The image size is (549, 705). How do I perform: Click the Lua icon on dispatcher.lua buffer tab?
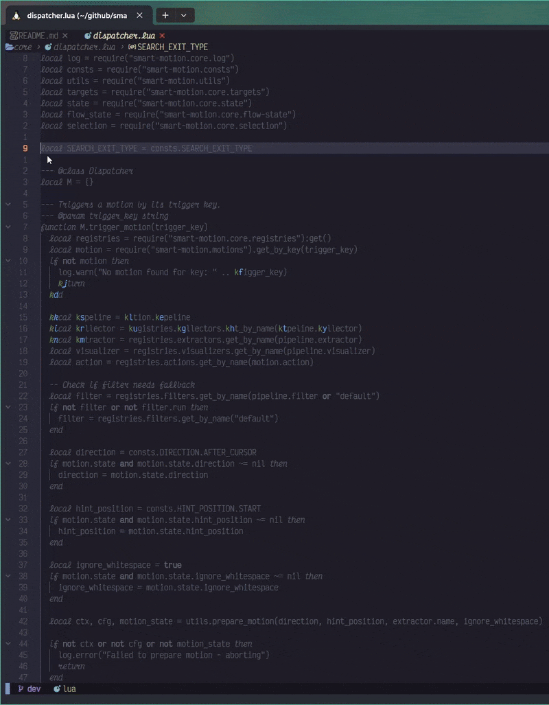point(88,36)
